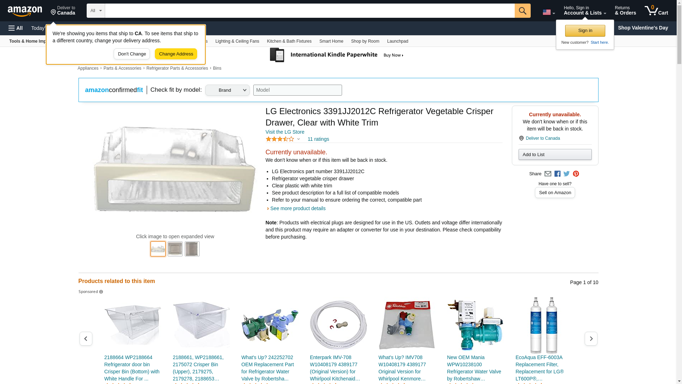The width and height of the screenshot is (682, 384).
Task: Open Lighting & Ceiling Fans menu
Action: (x=237, y=41)
